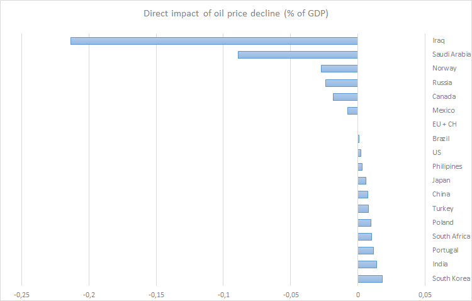The image size is (472, 301).
Task: Click the Saudi Arabia data bar
Action: 298,55
